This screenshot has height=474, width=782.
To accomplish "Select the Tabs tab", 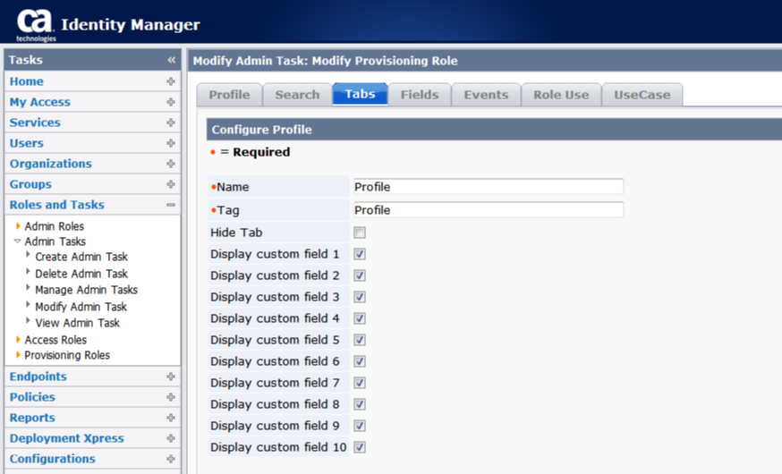I will 360,94.
